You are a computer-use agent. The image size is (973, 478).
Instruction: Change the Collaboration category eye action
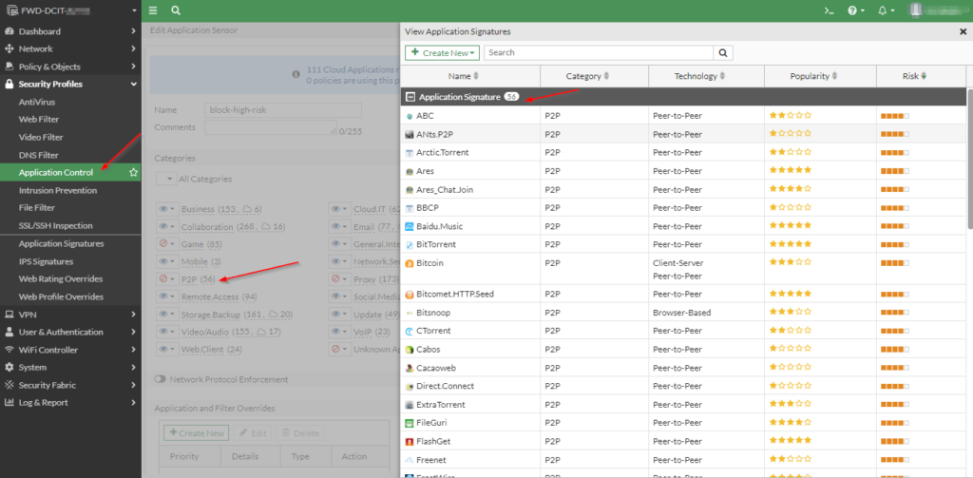[x=167, y=226]
